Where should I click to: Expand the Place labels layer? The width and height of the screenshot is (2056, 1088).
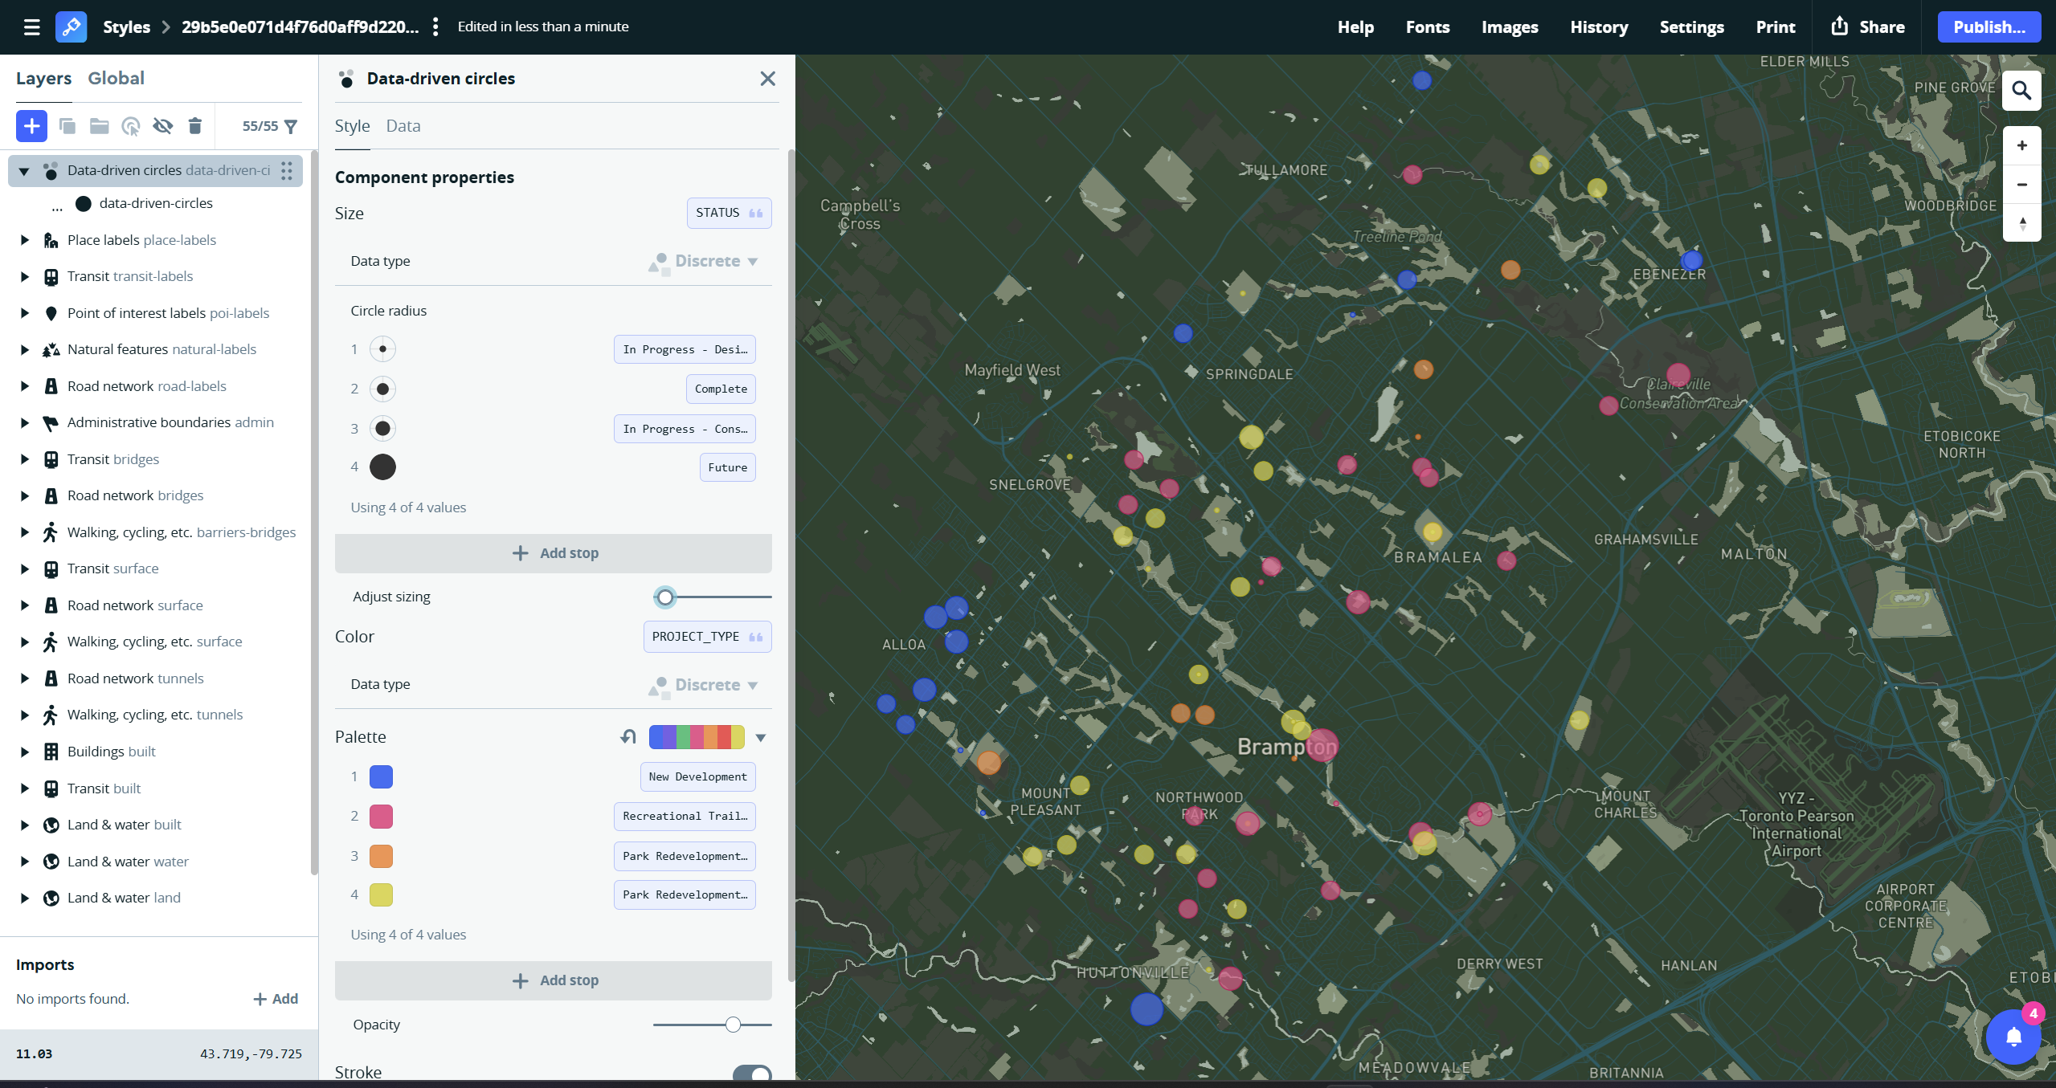(x=23, y=239)
